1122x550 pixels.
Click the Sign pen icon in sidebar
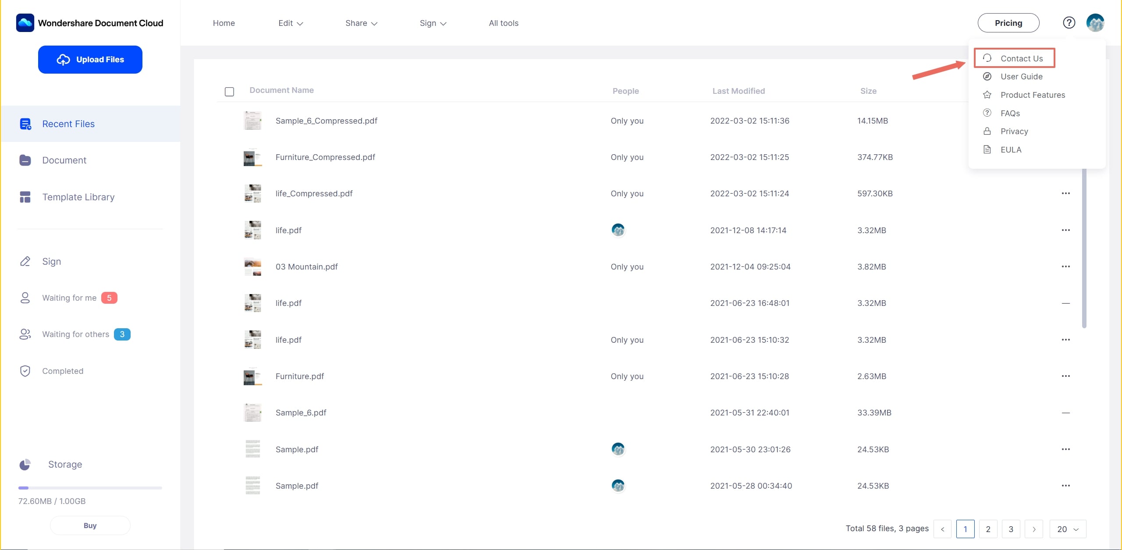tap(25, 262)
